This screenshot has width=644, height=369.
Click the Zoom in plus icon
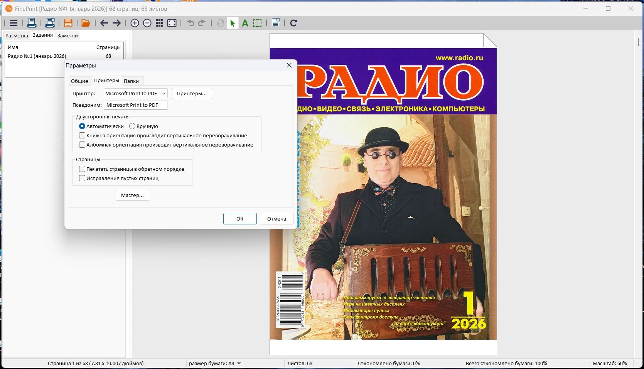click(x=135, y=23)
